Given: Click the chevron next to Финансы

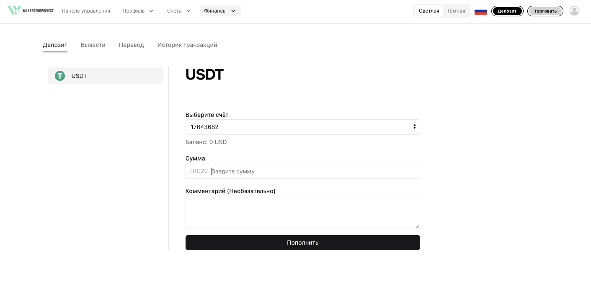Looking at the screenshot, I should 233,11.
